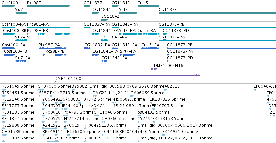Select EST RE13140.5prime
276x143 pixels.
[4, 103]
